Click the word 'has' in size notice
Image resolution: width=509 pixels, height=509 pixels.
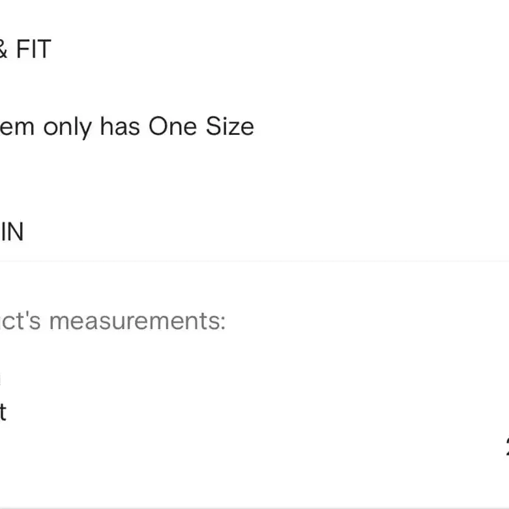[120, 126]
